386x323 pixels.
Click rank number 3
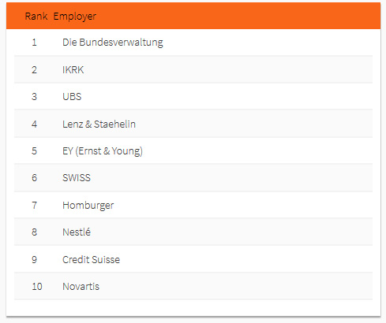point(34,97)
